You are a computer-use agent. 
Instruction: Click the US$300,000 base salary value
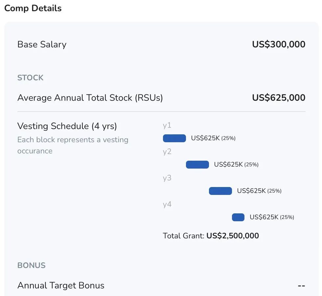click(x=279, y=44)
